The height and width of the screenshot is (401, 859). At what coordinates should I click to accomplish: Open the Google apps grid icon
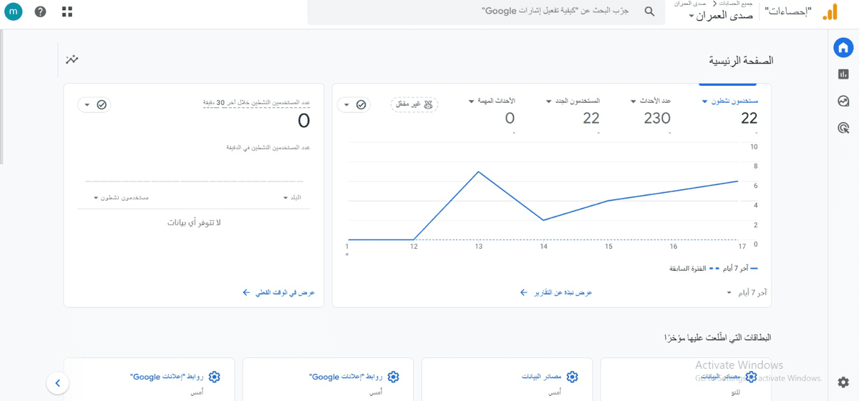[67, 11]
